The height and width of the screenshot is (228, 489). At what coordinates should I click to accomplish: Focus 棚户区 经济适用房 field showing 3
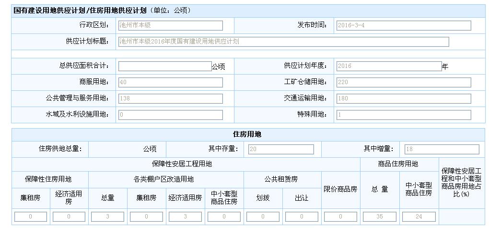[185, 217]
